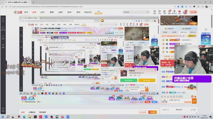The width and height of the screenshot is (213, 119).
Task: Open 排行榜 in left sidebar
Action: (3, 29)
